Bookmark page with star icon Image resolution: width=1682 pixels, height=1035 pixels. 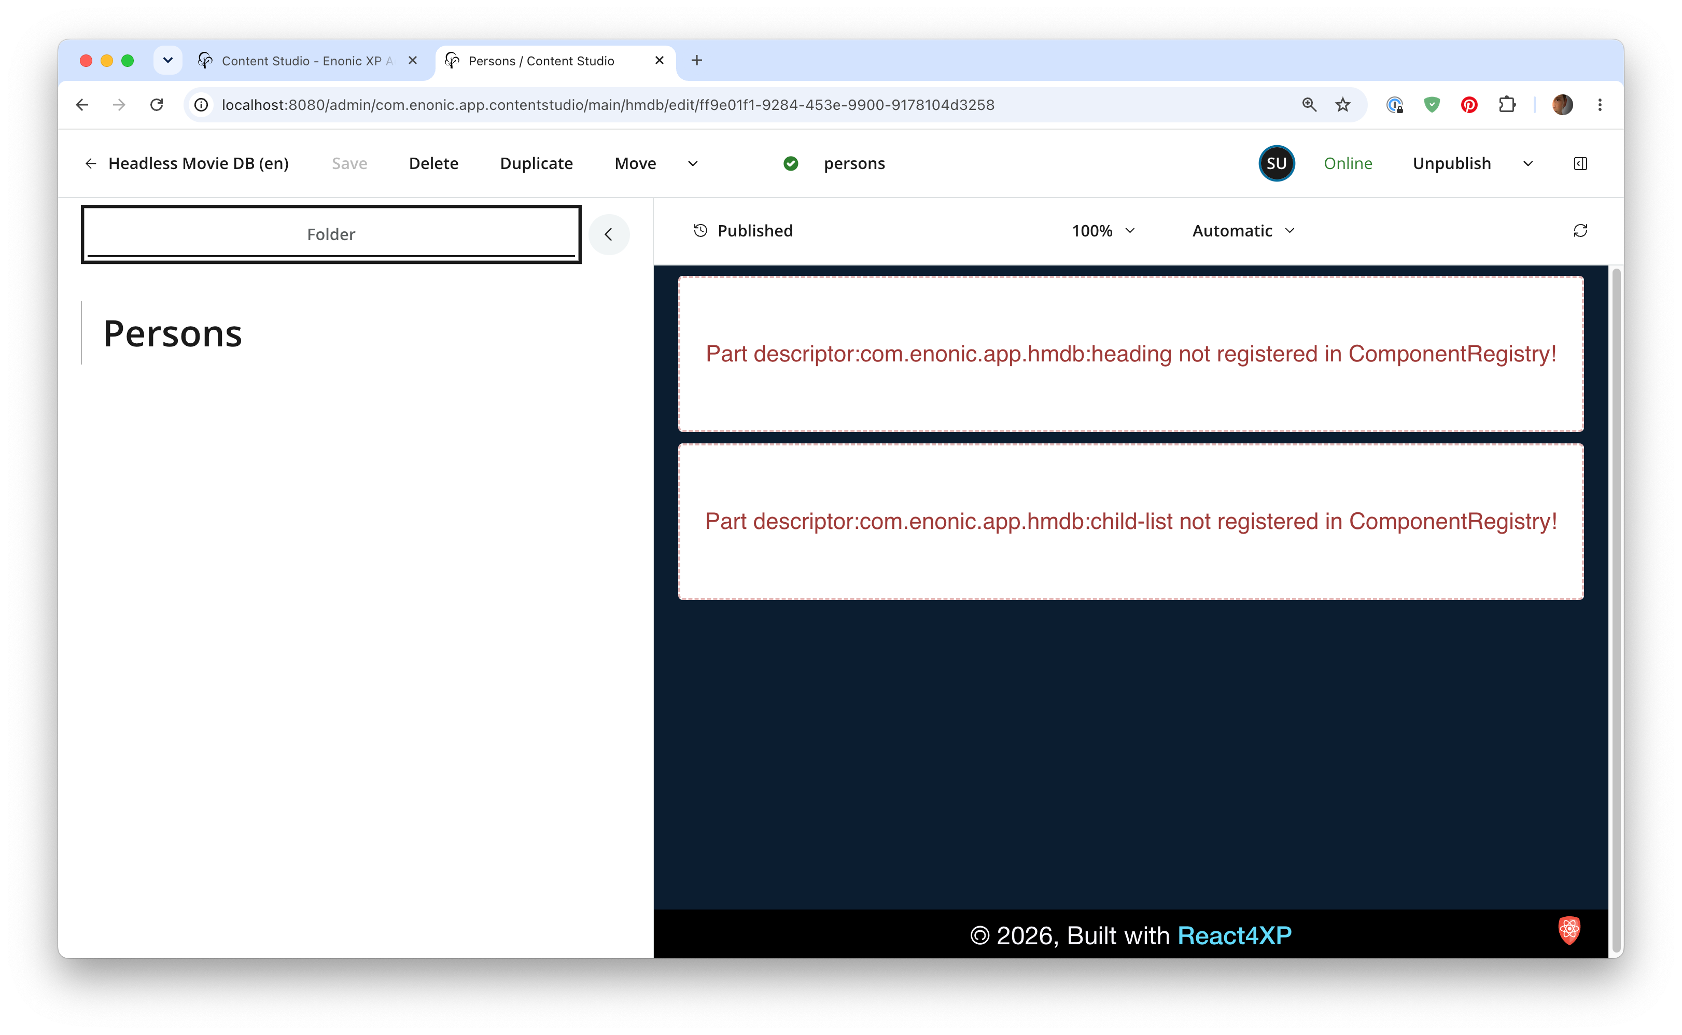[1342, 105]
